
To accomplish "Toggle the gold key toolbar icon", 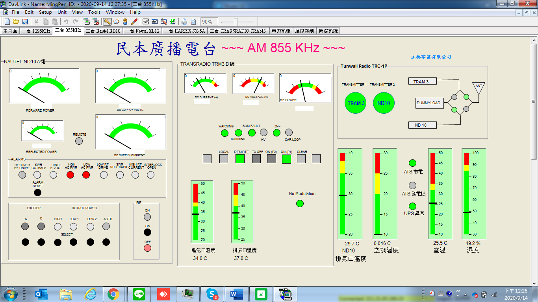I will tap(107, 22).
